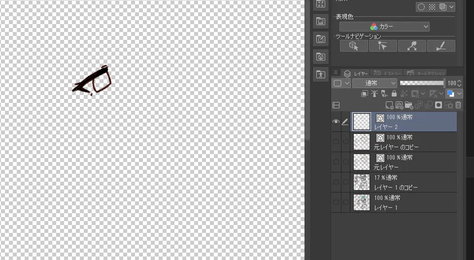The width and height of the screenshot is (474, 260).
Task: Open the layer palette hamburger menu
Action: point(336,72)
